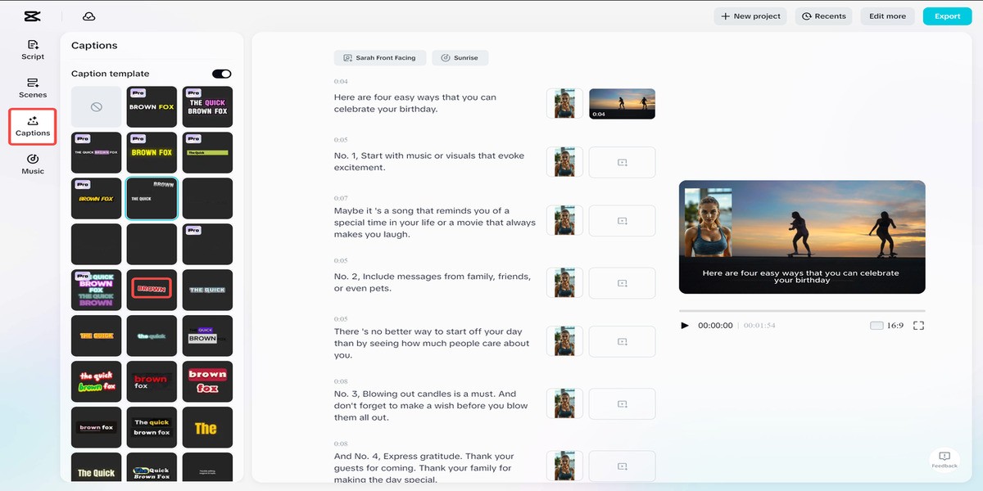Open the cloud storage icon
Image resolution: width=983 pixels, height=491 pixels.
click(x=89, y=16)
